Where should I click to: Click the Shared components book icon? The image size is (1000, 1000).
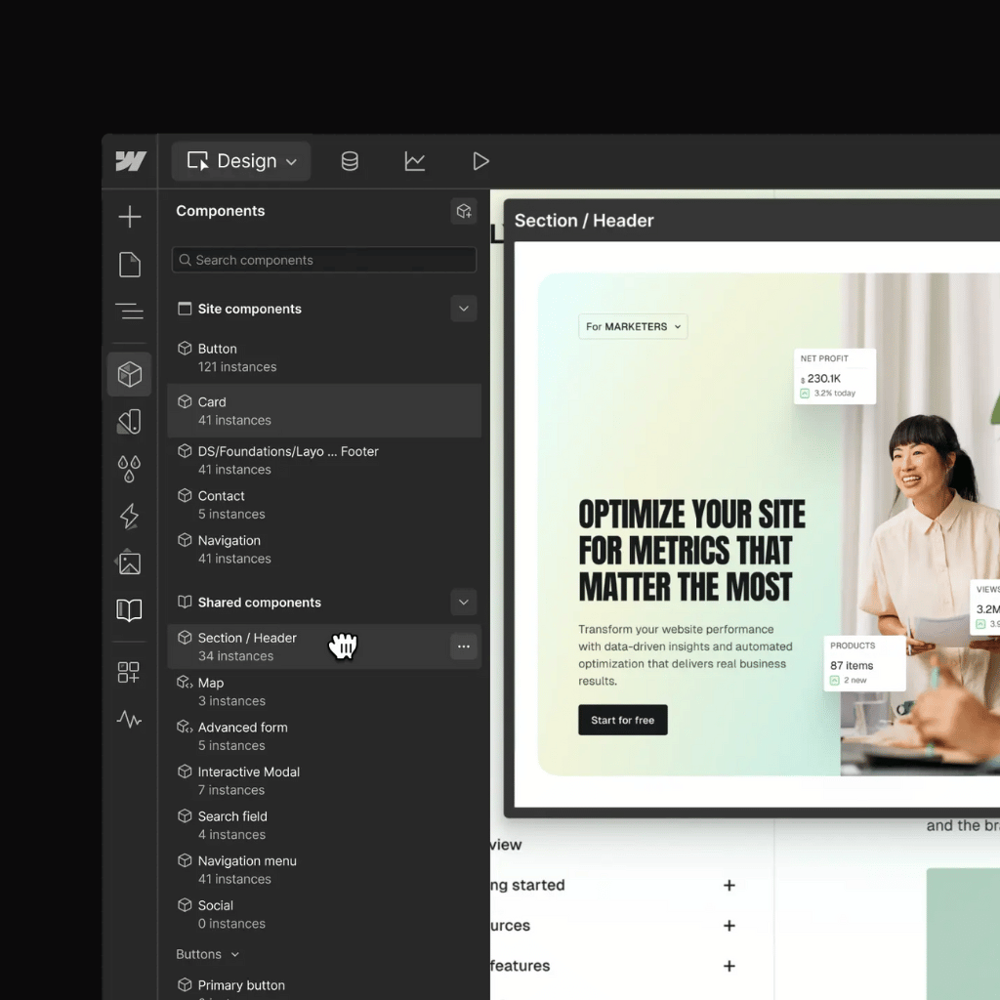185,602
